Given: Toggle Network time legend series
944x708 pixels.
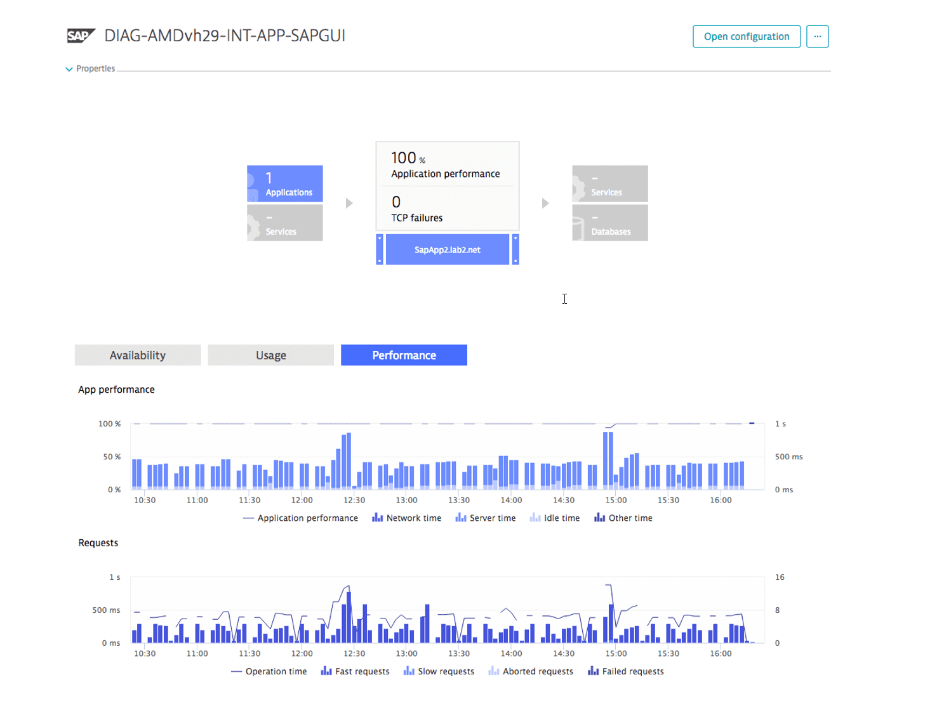Looking at the screenshot, I should (406, 518).
